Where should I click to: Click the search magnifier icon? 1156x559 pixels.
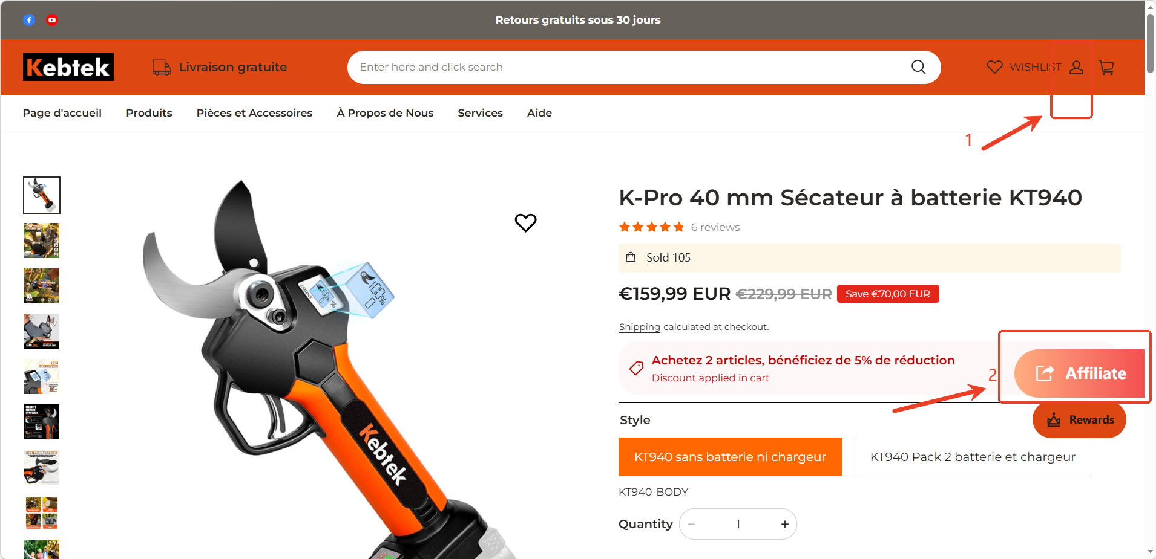click(918, 67)
